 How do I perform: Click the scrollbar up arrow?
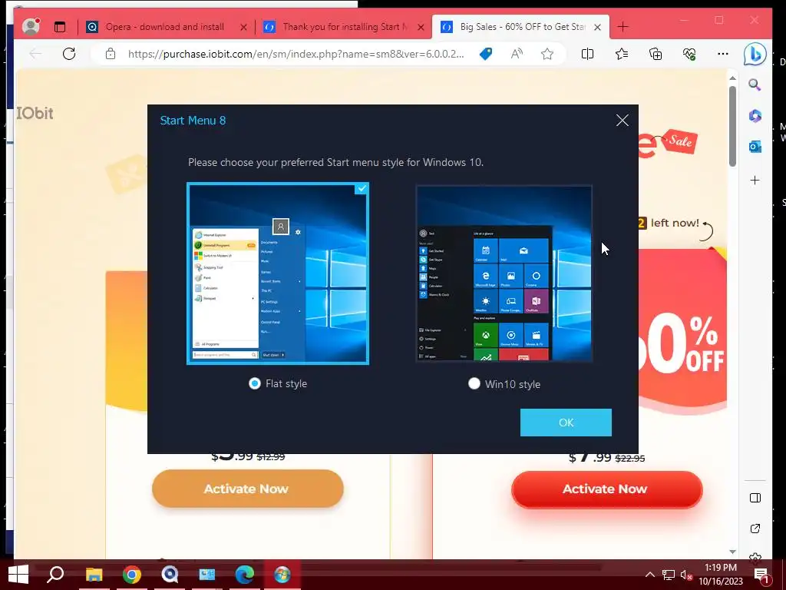[732, 78]
